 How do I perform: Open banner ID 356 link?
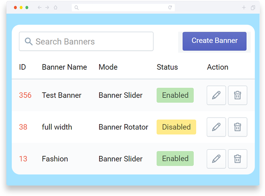pyautogui.click(x=25, y=95)
